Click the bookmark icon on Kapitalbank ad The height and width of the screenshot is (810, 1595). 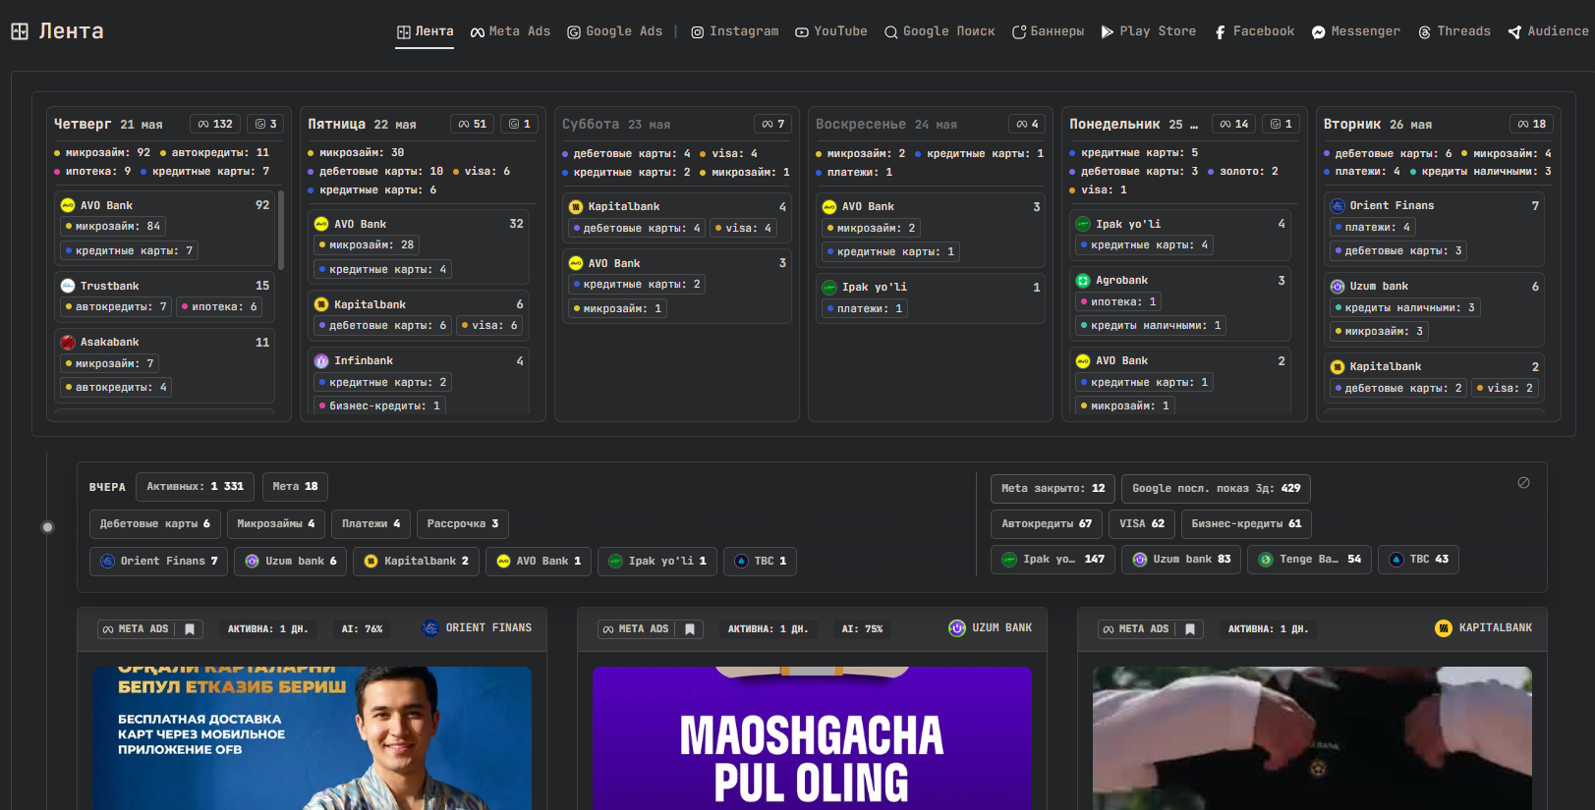(x=1190, y=629)
